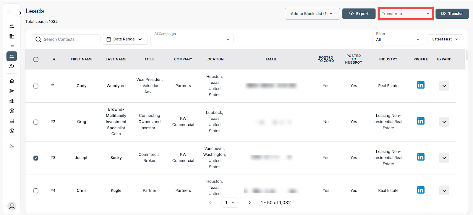The width and height of the screenshot is (473, 215).
Task: Open the Add to Block List menu
Action: 312,14
